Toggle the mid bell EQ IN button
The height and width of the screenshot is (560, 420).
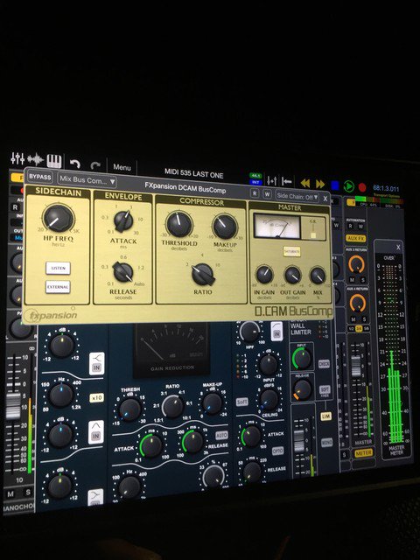click(95, 431)
